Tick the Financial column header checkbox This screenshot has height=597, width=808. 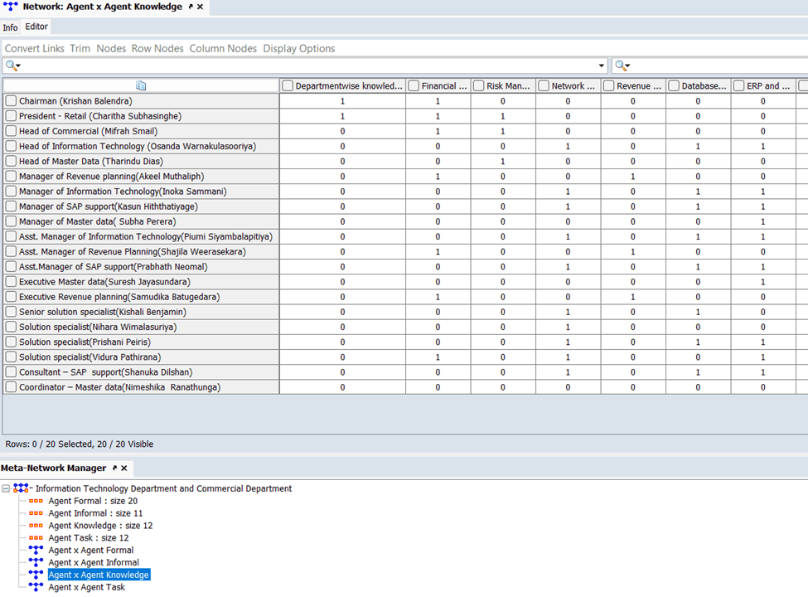point(414,85)
